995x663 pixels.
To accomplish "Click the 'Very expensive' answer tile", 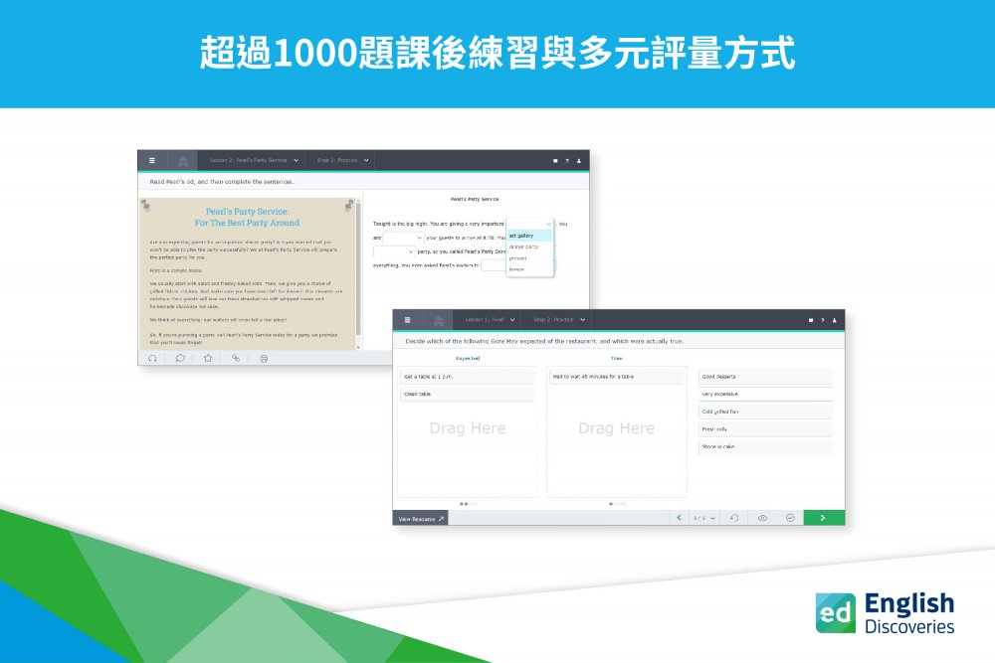I will point(764,394).
